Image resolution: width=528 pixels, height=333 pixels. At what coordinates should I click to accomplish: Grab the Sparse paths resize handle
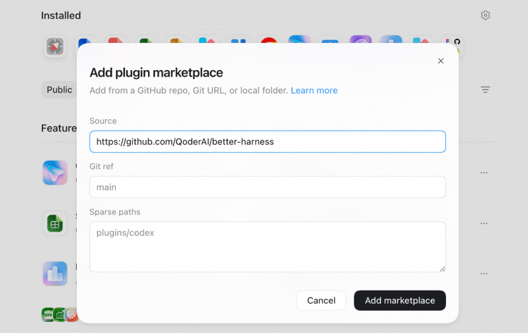(x=442, y=269)
